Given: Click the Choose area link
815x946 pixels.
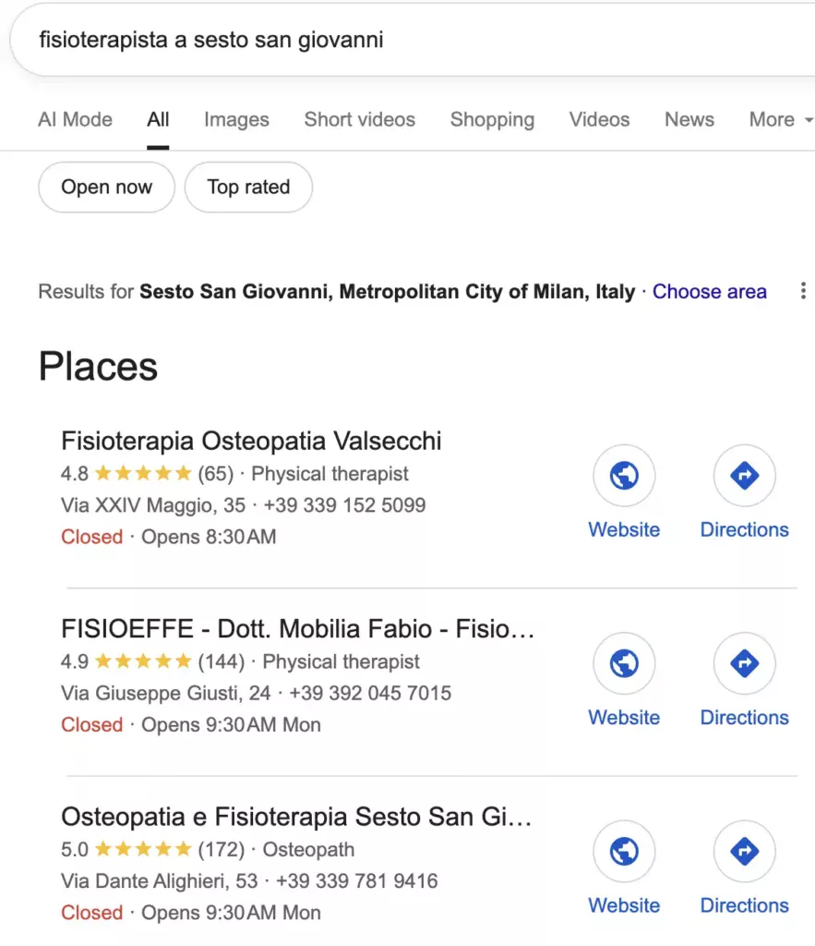Looking at the screenshot, I should [709, 292].
